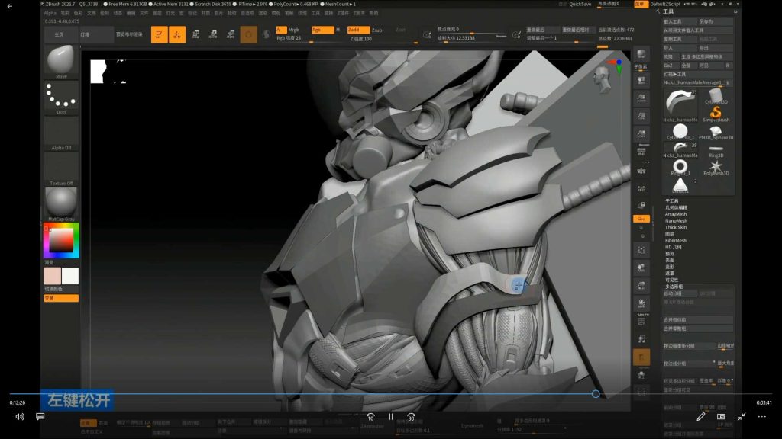Select the Edit mode icon in toolbar

coord(160,34)
